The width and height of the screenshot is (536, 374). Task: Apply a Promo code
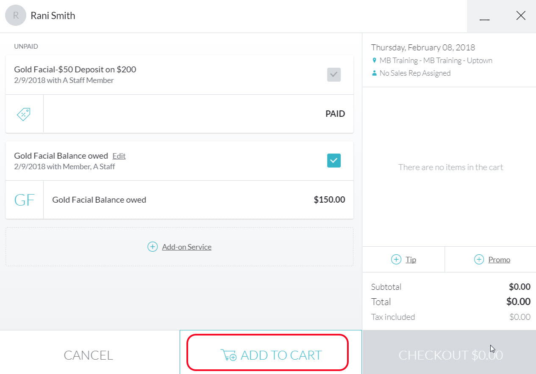coord(499,259)
